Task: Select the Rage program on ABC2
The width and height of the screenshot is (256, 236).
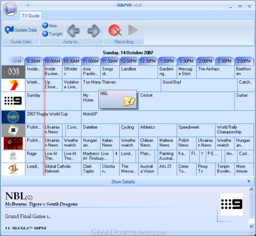Action: [x=34, y=156]
